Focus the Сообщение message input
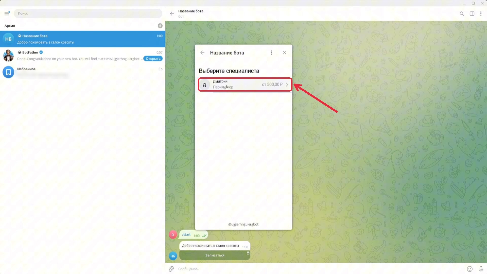 click(320, 269)
